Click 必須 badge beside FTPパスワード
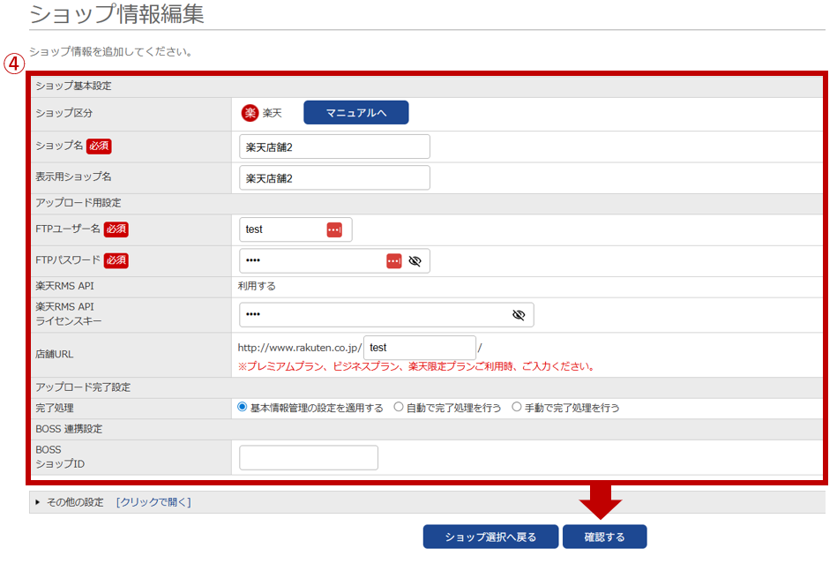Screen dimensions: 837x571 tap(116, 260)
